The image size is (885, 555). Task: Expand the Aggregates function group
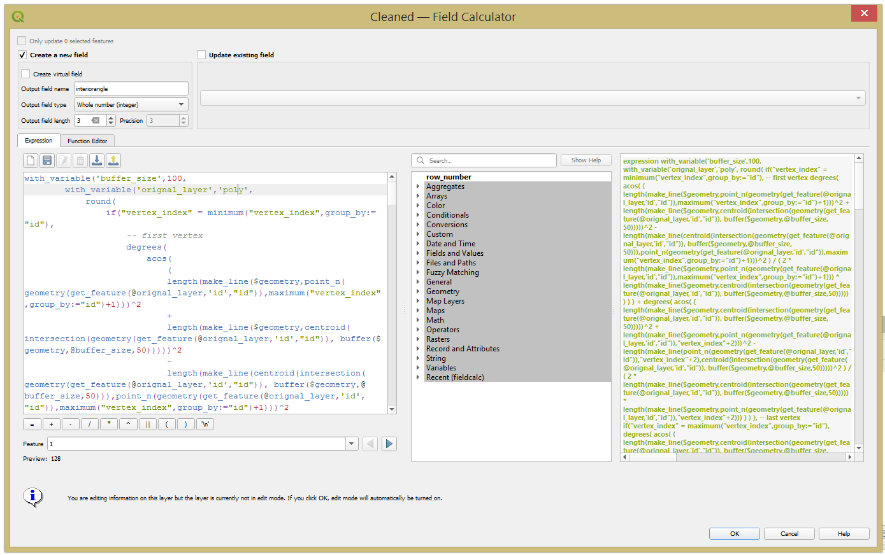click(x=418, y=186)
